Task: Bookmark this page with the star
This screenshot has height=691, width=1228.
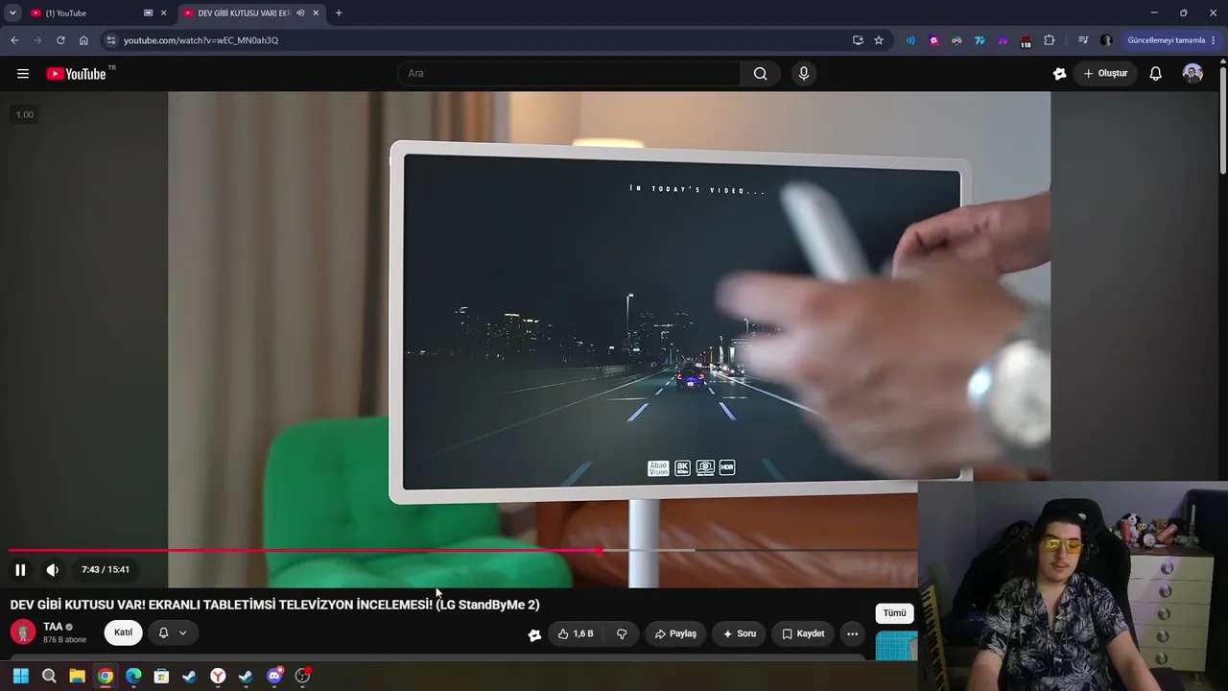Action: (879, 40)
